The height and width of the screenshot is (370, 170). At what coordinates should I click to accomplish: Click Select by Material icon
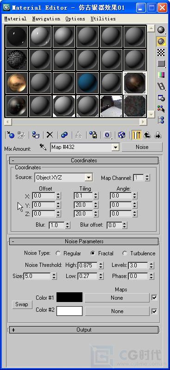click(161, 109)
